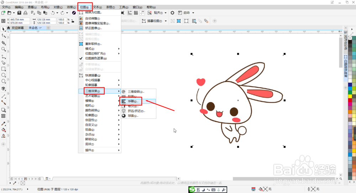Screen dimensions: 356x193
Task: Click the Undo arrow icon
Action: tap(53, 13)
